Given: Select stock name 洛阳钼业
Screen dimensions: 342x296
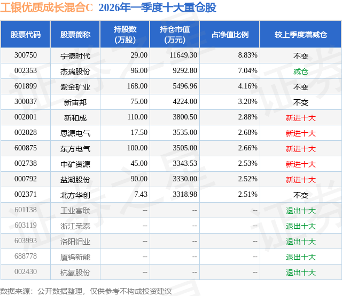Looking at the screenshot, I should coord(75,242).
